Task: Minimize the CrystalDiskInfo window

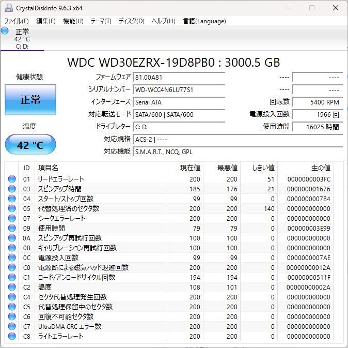Action: coord(289,8)
